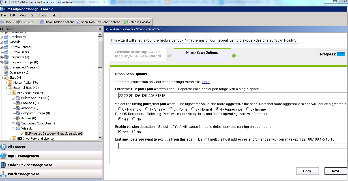Select the Sites (41) icon
Viewport: 348px width, 181px height.
(6, 77)
